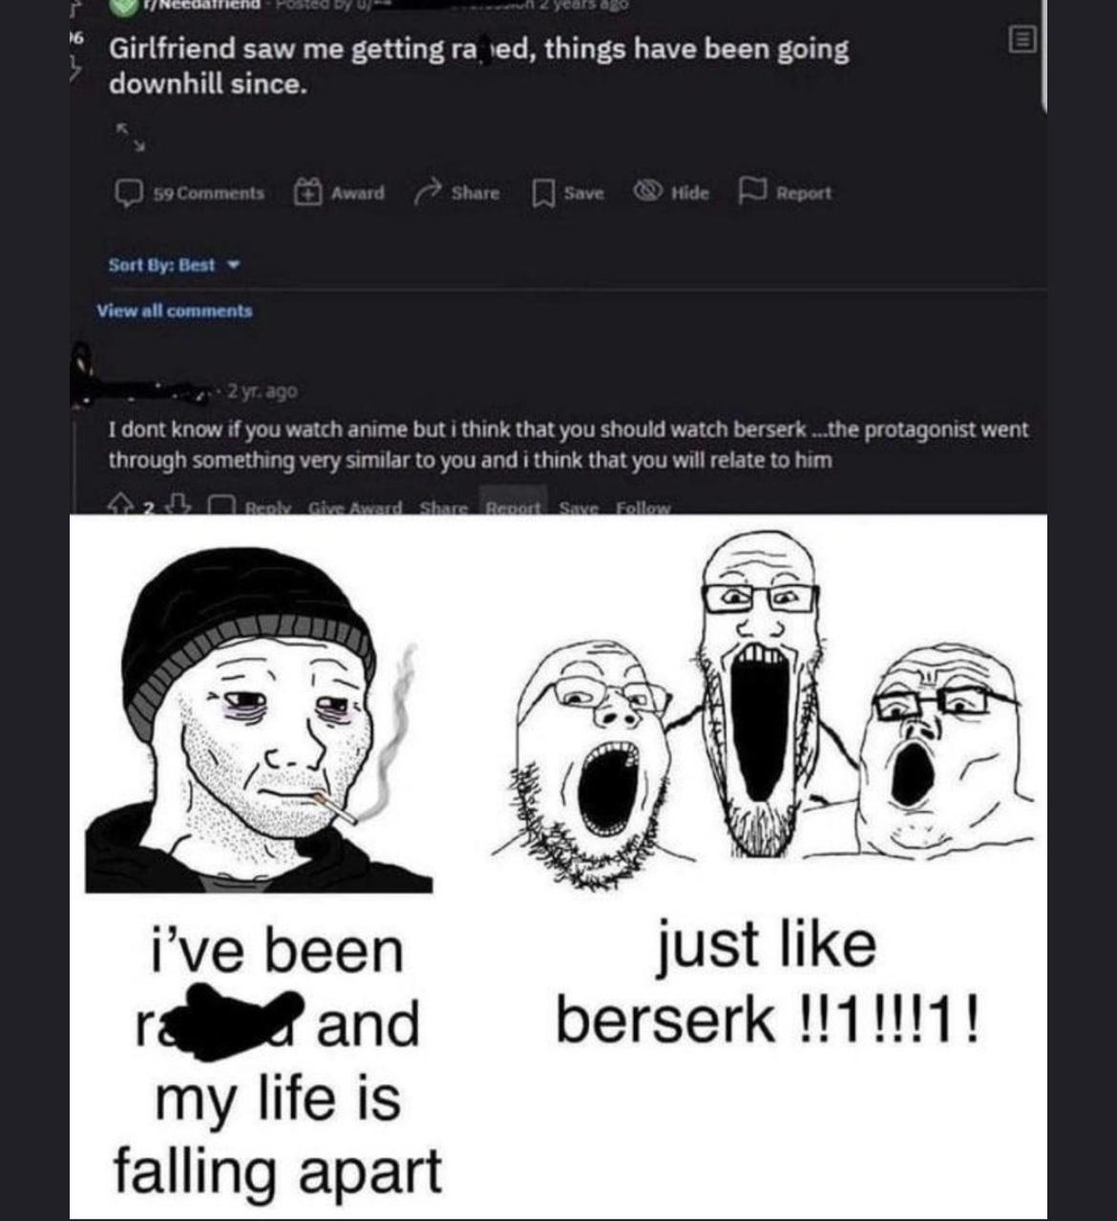1117x1221 pixels.
Task: Click the dropdown arrow beside Best
Action: (231, 264)
